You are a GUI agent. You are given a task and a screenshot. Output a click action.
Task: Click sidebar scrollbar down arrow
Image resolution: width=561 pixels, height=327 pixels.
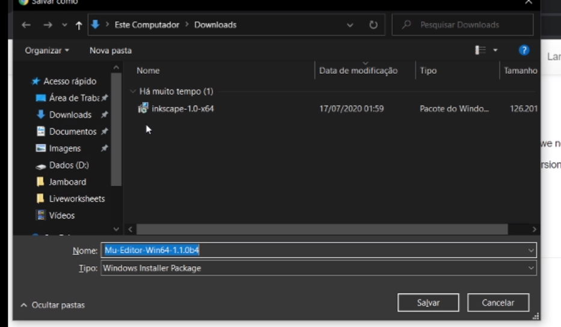coord(116,229)
